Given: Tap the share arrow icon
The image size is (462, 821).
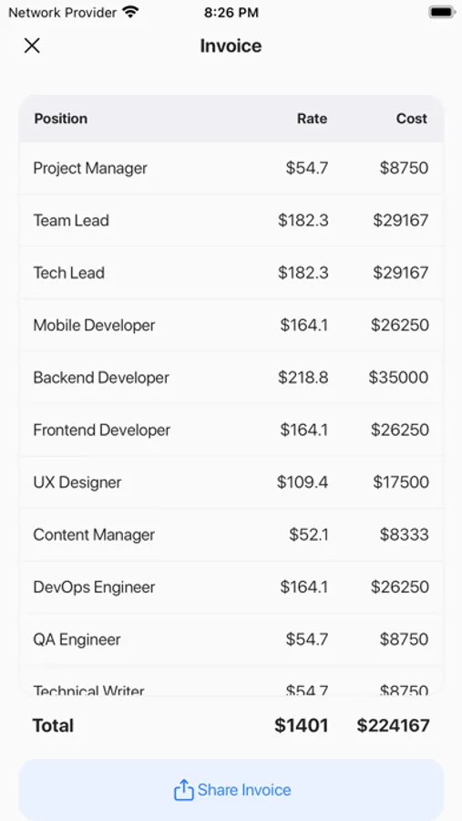Looking at the screenshot, I should point(184,790).
